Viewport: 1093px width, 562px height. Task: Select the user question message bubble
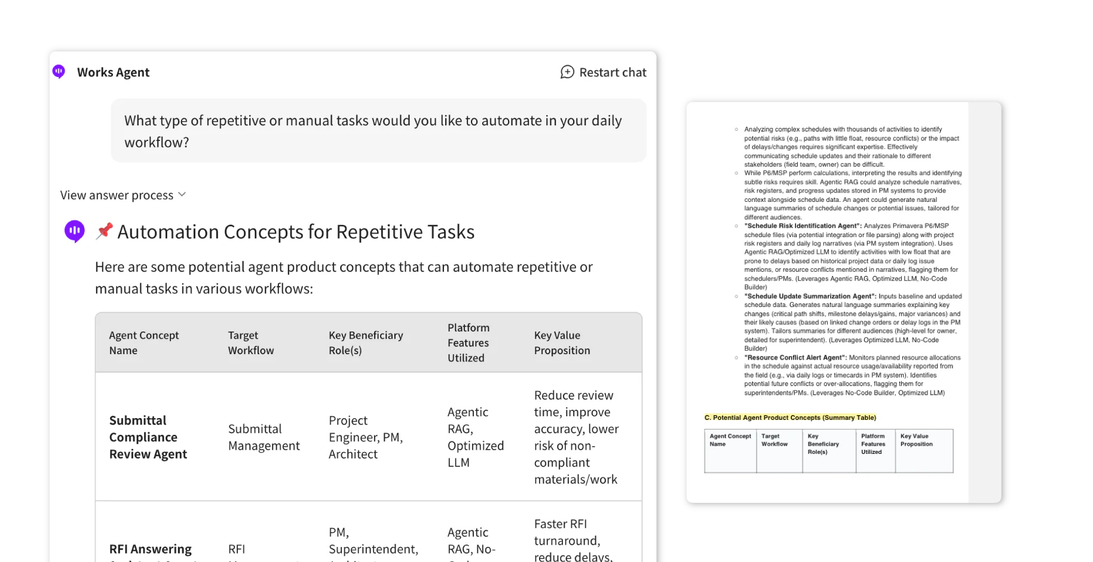pyautogui.click(x=378, y=130)
